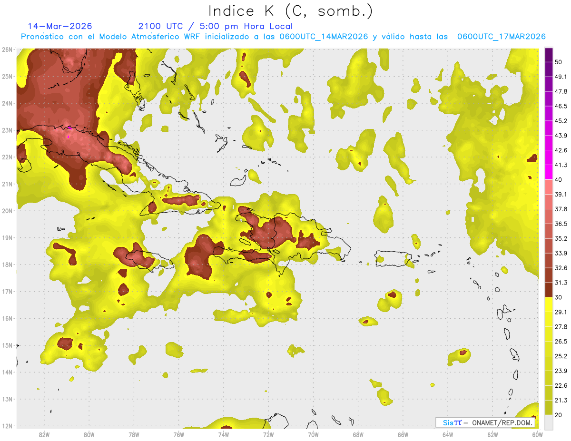Click the colorbar value '43.9'
Viewport: 571px width, 441px height.
[561, 136]
